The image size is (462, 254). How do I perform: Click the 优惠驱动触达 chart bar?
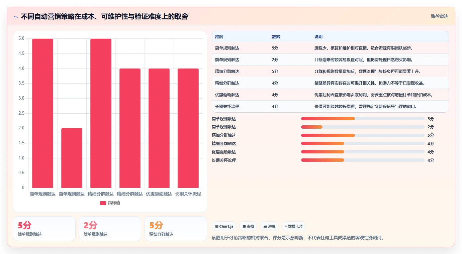point(159,128)
